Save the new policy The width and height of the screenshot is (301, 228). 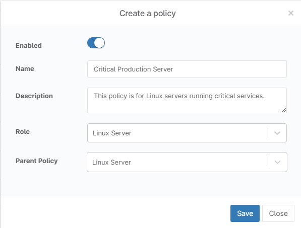pos(245,213)
